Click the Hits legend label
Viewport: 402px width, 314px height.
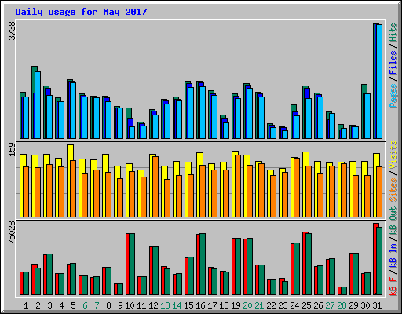pyautogui.click(x=393, y=32)
